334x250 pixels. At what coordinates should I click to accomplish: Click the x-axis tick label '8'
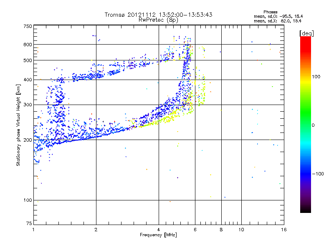[x=221, y=230]
